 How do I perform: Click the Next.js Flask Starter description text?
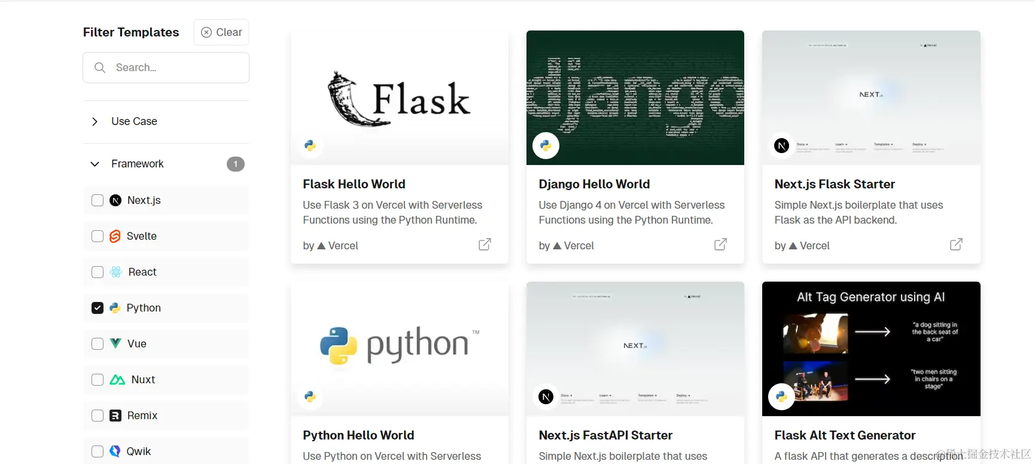(x=859, y=212)
